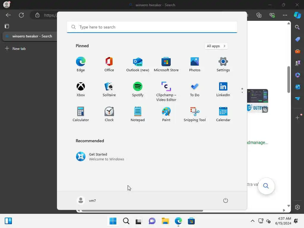304x228 pixels.
Task: Open Edge sidebar Shopping tag icon
Action: [x=297, y=39]
